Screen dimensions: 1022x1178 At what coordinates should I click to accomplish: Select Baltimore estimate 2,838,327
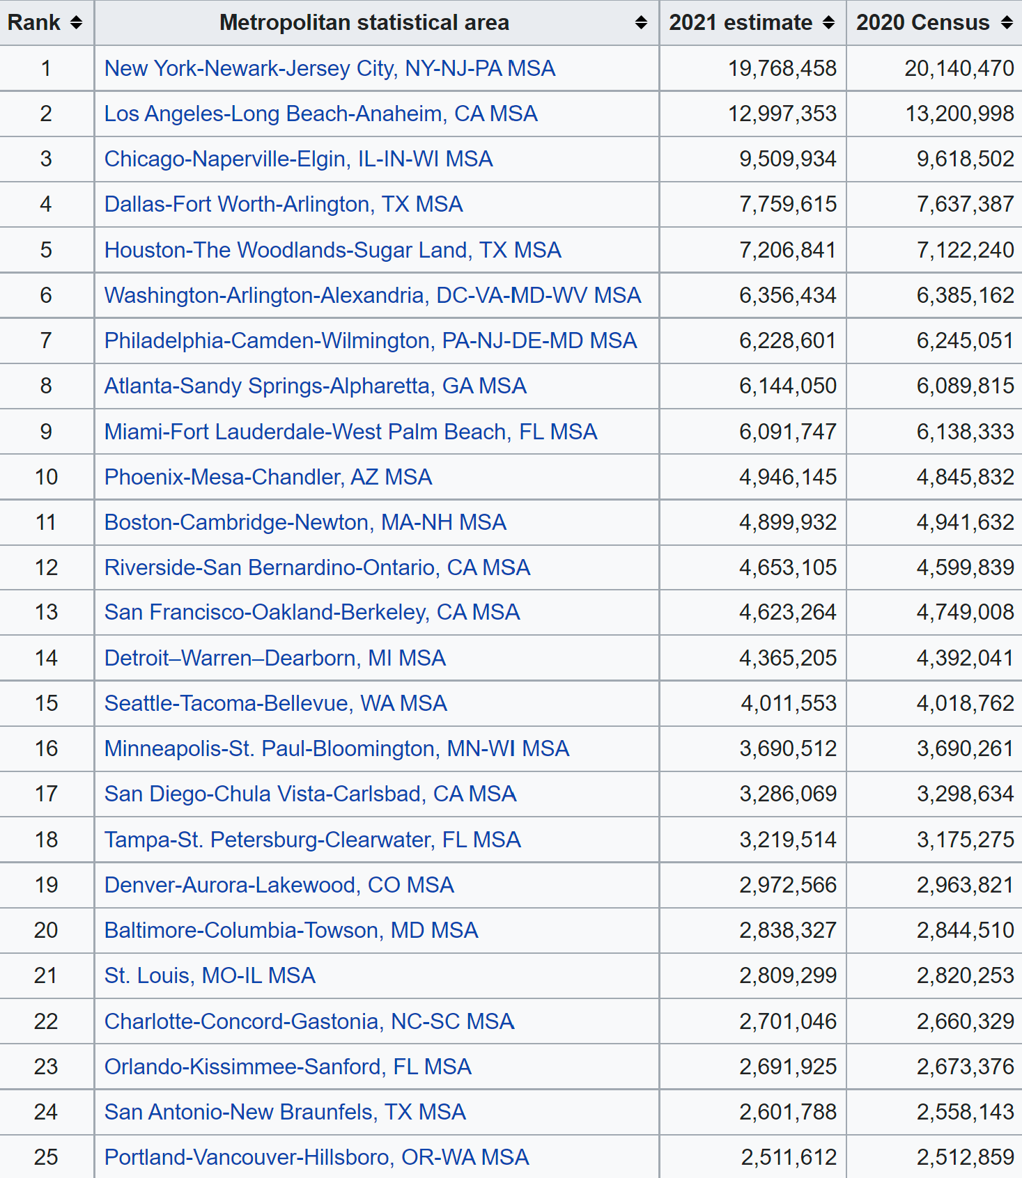[788, 930]
